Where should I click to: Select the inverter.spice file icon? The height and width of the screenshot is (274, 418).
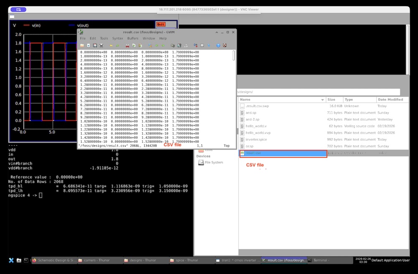click(x=242, y=140)
